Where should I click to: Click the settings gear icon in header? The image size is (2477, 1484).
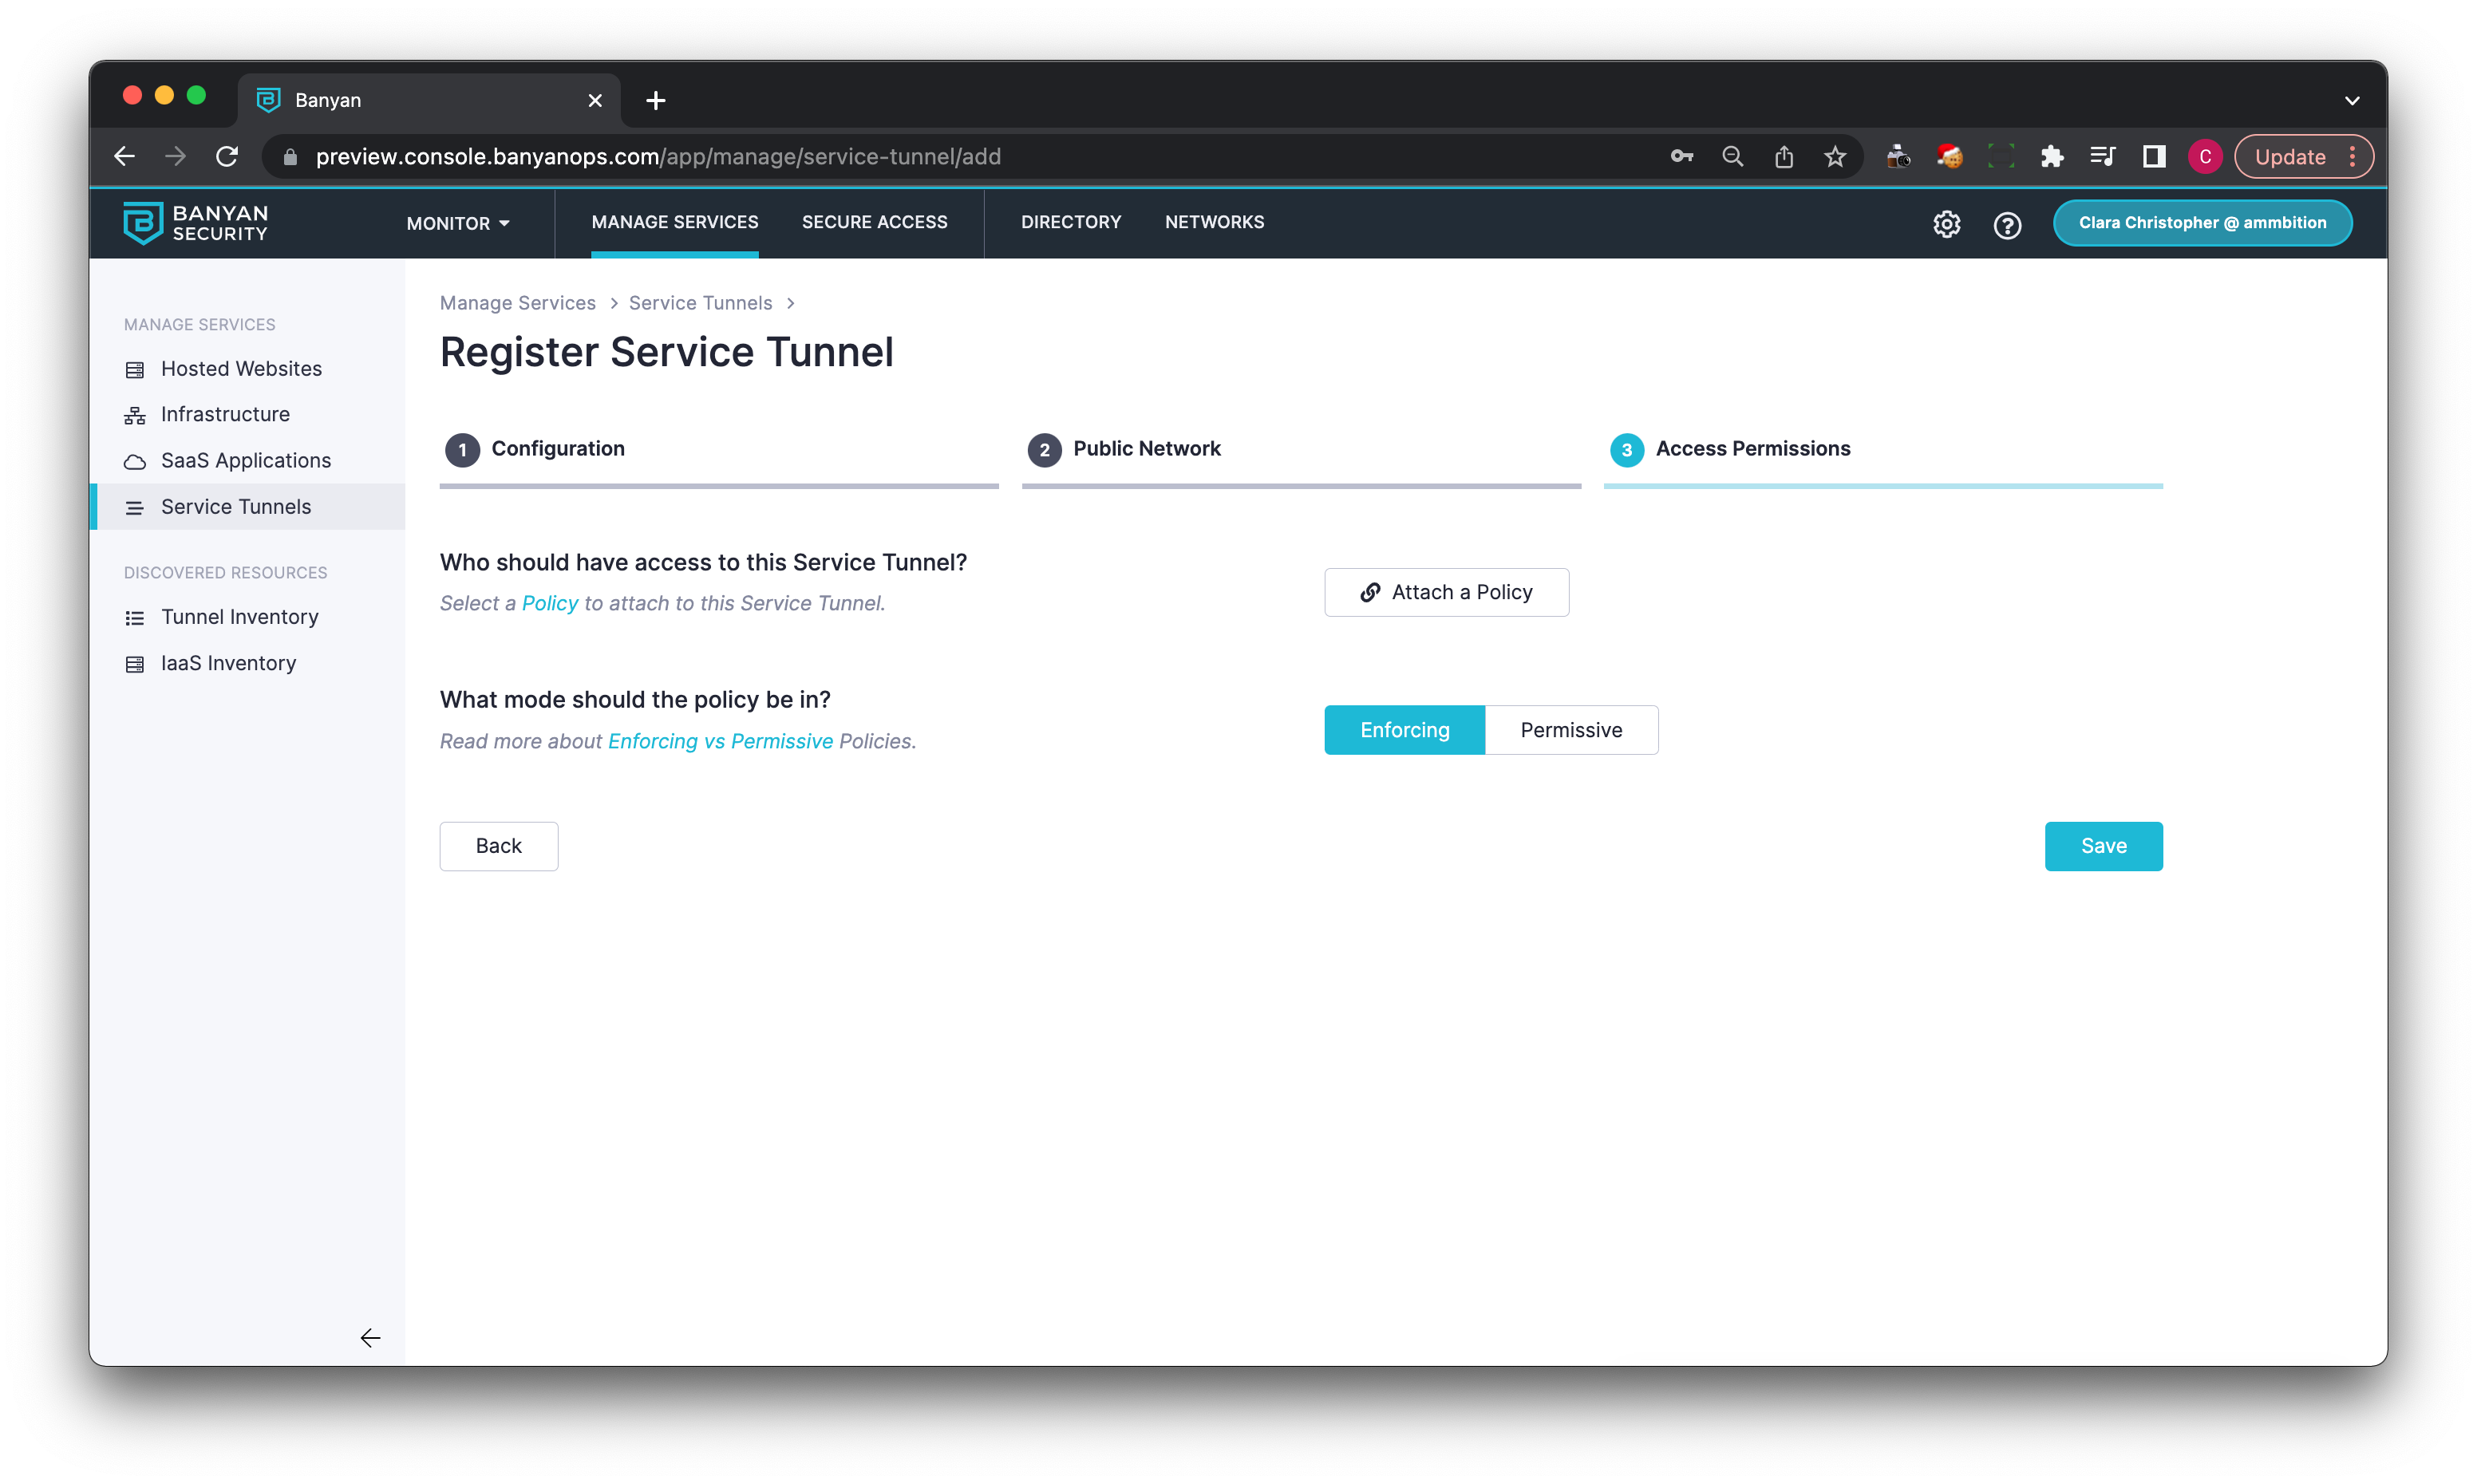[1946, 224]
